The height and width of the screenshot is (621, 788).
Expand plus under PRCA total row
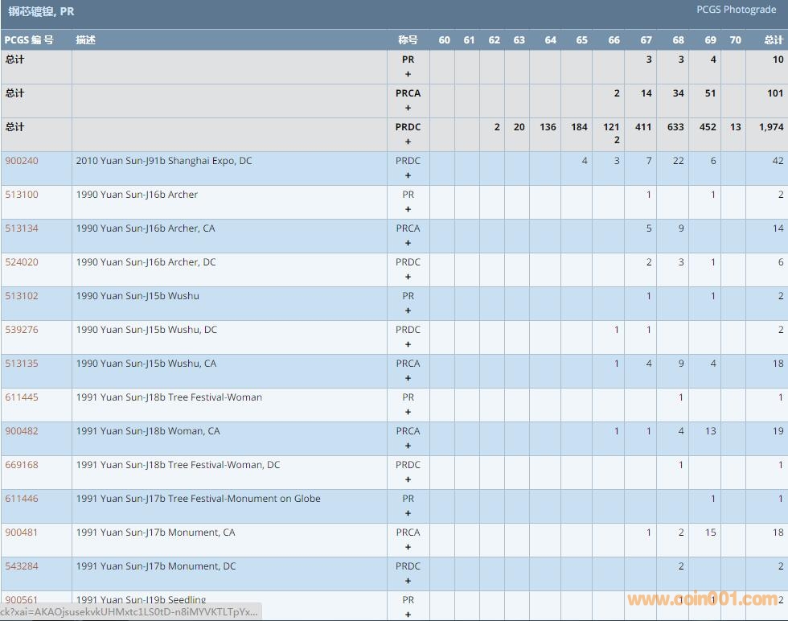408,108
